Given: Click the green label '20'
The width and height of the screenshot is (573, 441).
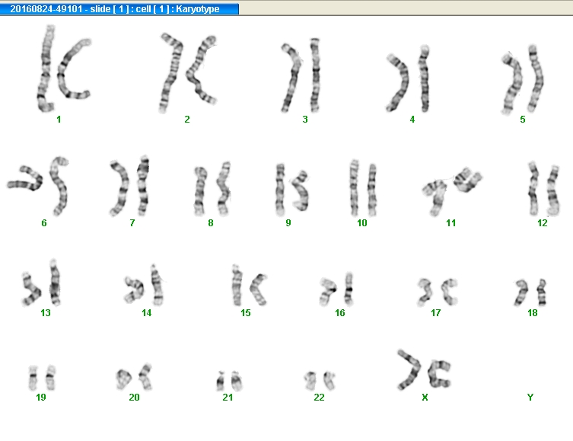Looking at the screenshot, I should pos(134,397).
